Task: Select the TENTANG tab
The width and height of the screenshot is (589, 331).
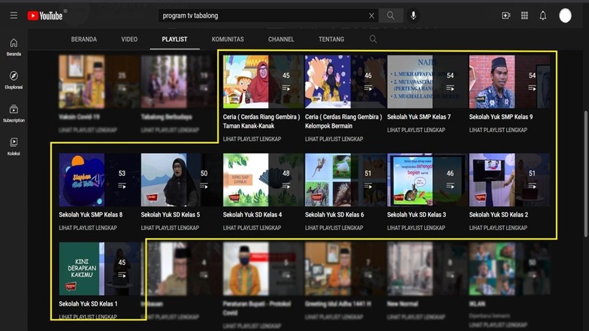Action: coord(331,39)
